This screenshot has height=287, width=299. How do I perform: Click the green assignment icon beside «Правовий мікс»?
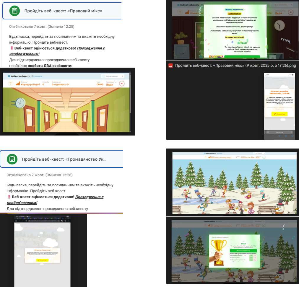click(14, 11)
